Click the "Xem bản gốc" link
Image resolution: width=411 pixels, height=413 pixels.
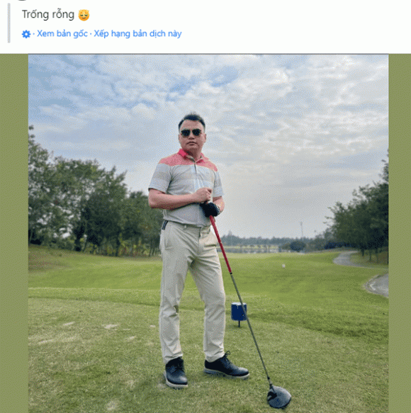[62, 34]
